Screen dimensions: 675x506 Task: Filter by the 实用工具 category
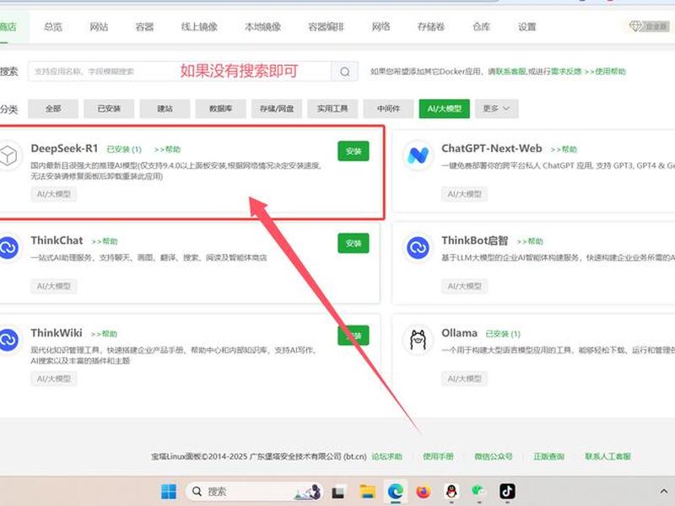(332, 109)
